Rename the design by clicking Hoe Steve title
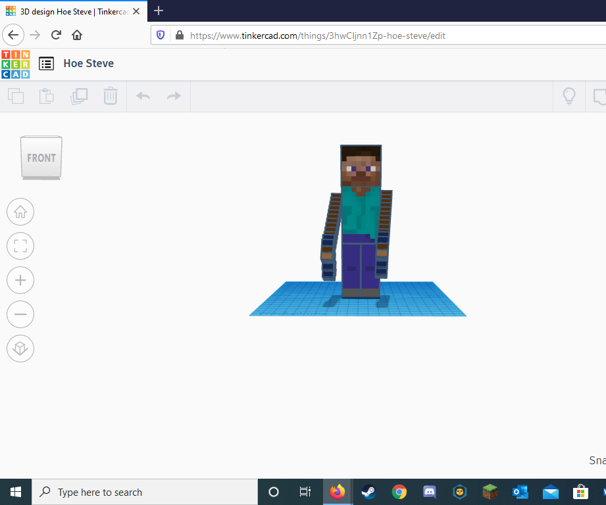 pos(88,63)
